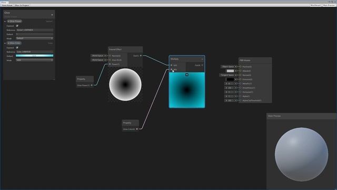The height and width of the screenshot is (190, 337).
Task: Uncheck Exposed under Glow Power
Action: pos(17,26)
